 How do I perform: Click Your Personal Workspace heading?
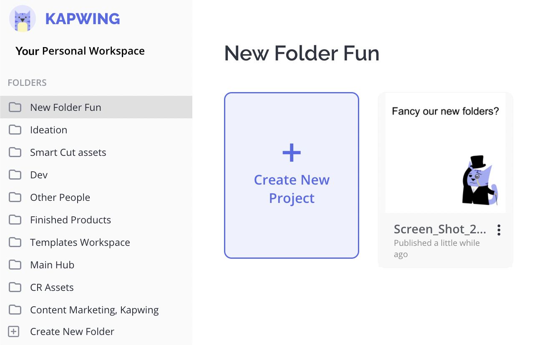point(80,51)
